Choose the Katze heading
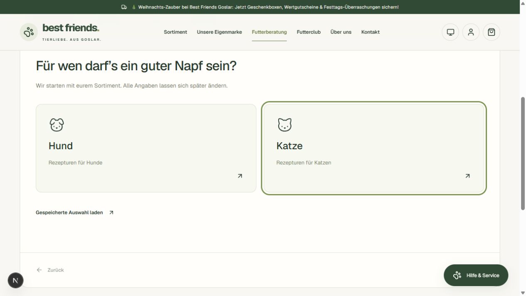Viewport: 526px width, 296px height. pos(289,146)
